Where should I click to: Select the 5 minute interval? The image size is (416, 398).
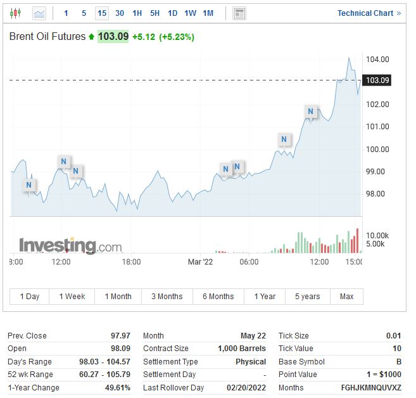coord(84,13)
